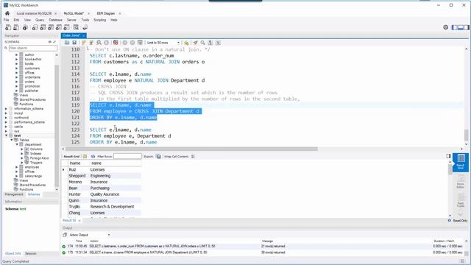Switch to the EER Diagram tab

tap(106, 13)
